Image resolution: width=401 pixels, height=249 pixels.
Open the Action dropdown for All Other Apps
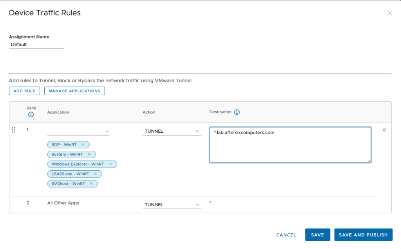[172, 204]
